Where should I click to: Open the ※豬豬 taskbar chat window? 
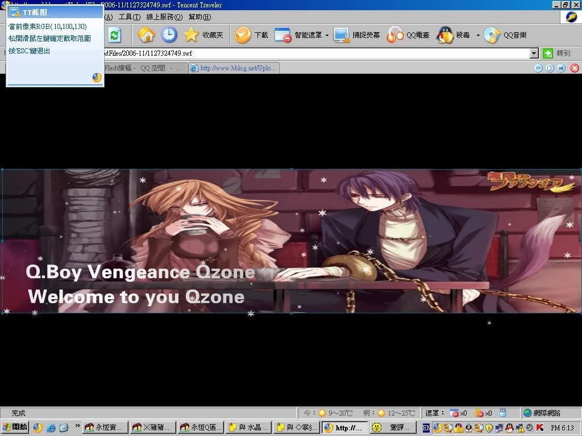click(x=153, y=427)
